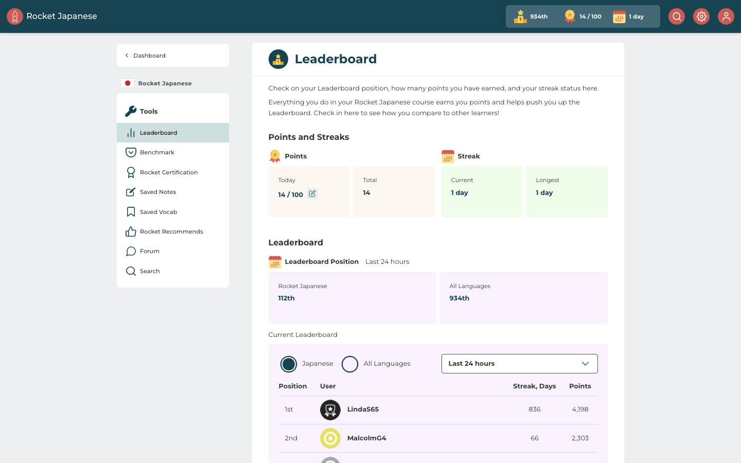
Task: Open settings gear icon in header
Action: click(701, 16)
